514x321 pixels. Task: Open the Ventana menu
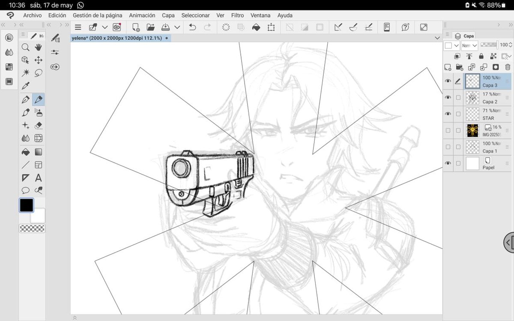260,15
